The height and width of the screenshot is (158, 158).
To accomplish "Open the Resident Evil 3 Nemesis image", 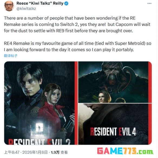I will point(115,82).
